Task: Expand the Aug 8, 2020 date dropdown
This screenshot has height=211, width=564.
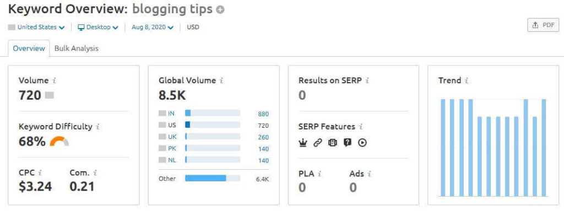Action: (153, 27)
